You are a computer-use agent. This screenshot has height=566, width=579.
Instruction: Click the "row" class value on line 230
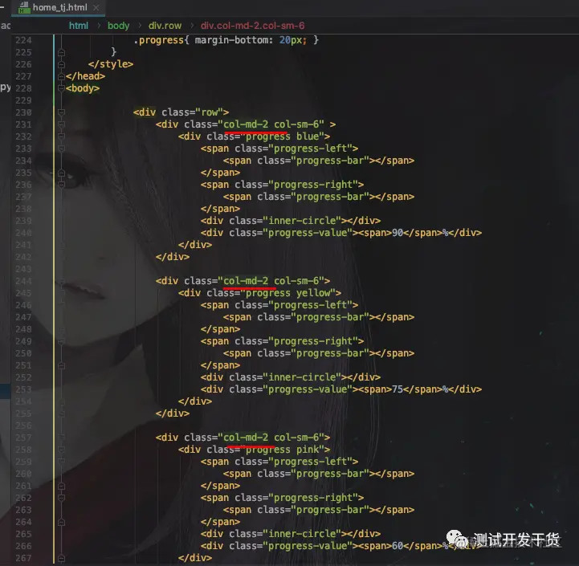coord(210,112)
